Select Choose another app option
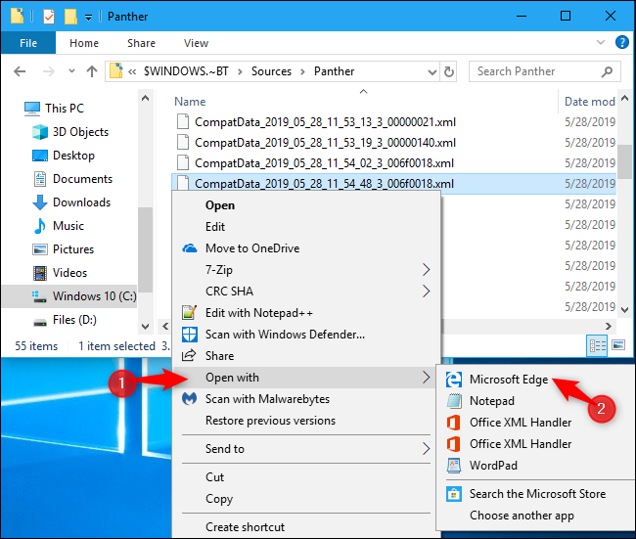Viewport: 636px width, 539px height. click(x=522, y=516)
